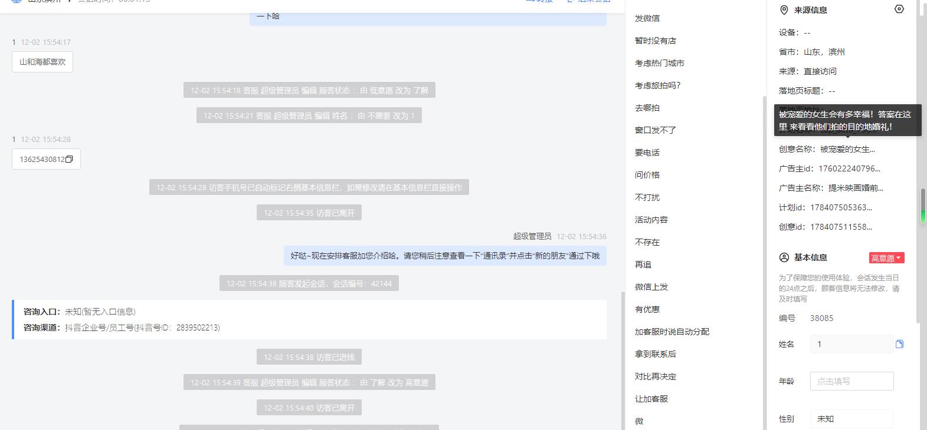Select the 加客服时说自动分配 reply
Viewport: 927px width, 430px height.
pyautogui.click(x=672, y=332)
